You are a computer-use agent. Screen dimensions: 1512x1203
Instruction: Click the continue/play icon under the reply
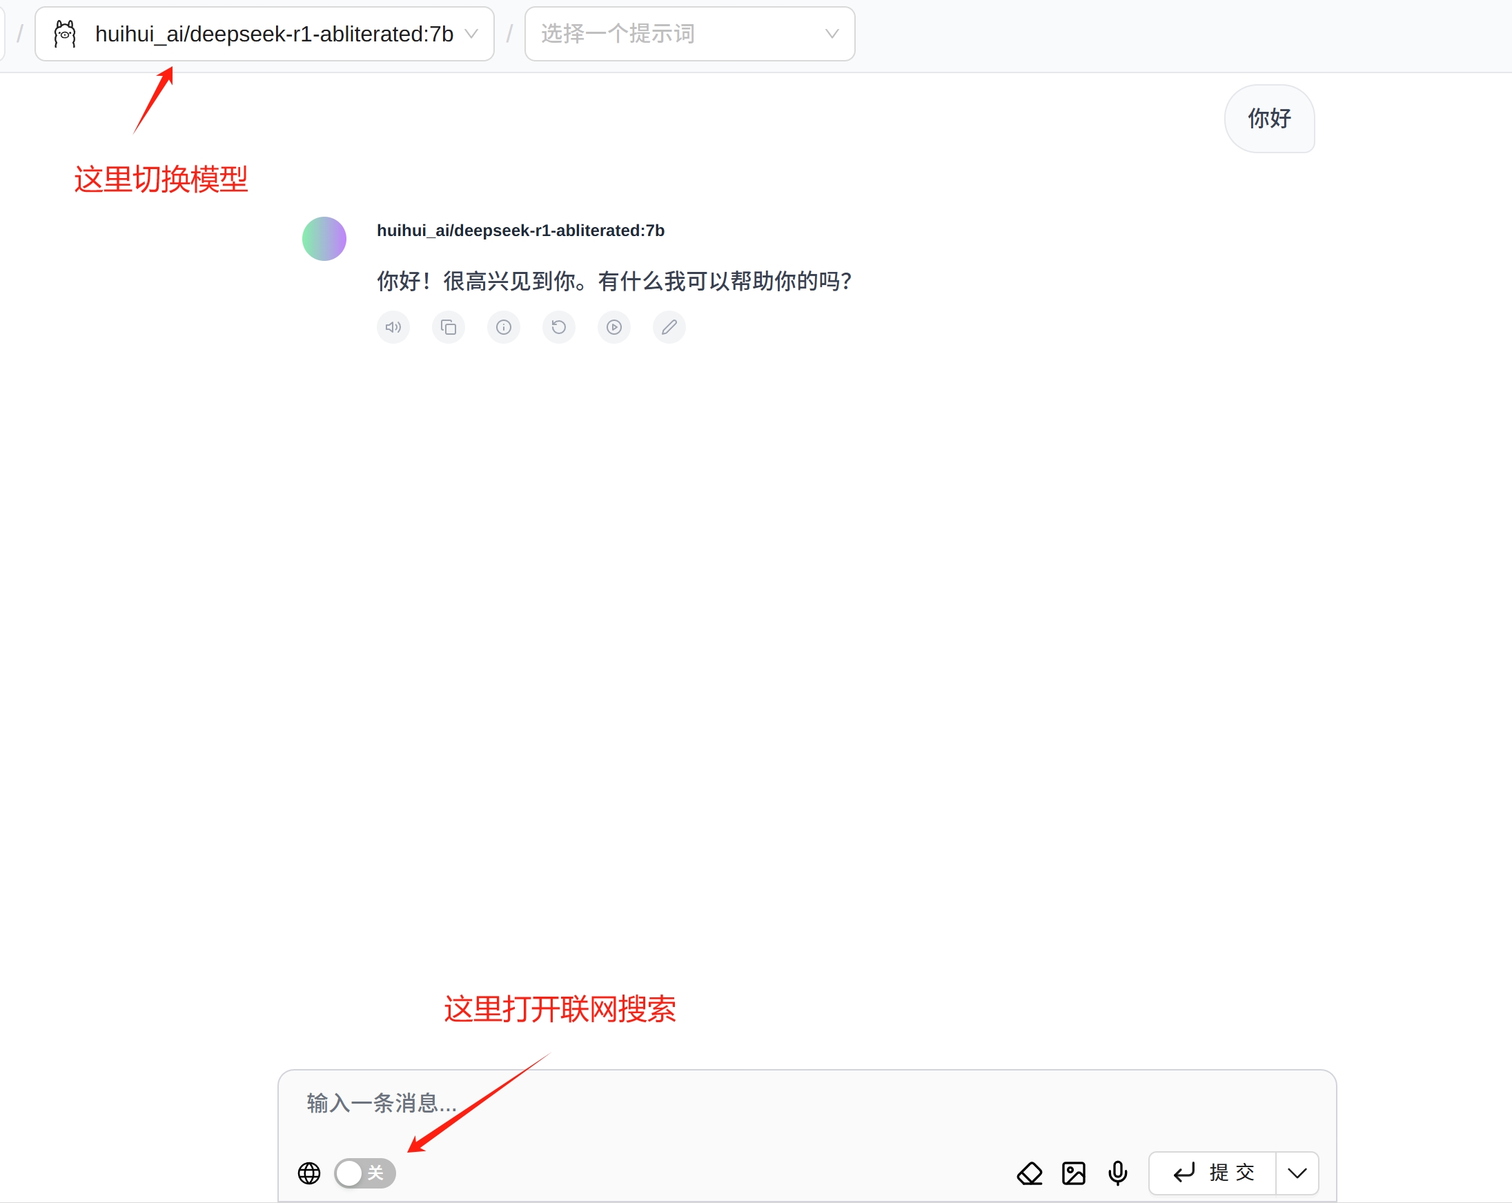pos(614,327)
